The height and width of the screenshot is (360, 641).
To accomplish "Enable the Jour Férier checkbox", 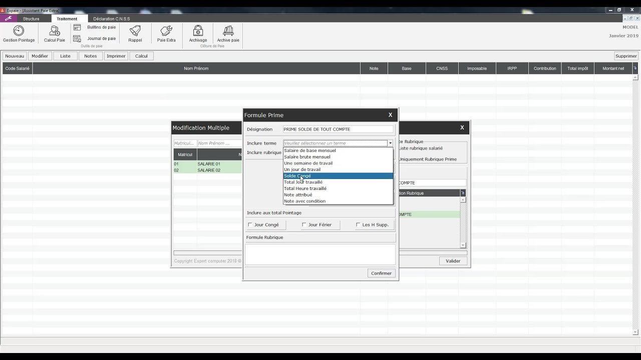I will point(304,225).
